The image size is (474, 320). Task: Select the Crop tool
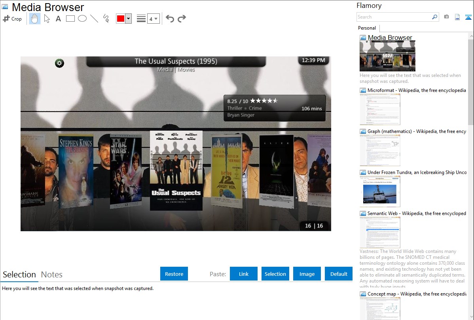pos(12,19)
